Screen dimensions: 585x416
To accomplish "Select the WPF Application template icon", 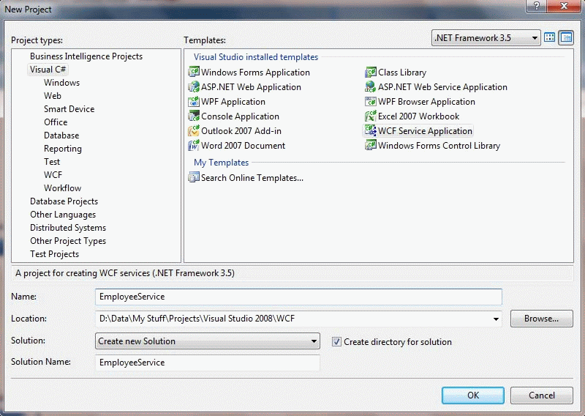I will [194, 101].
